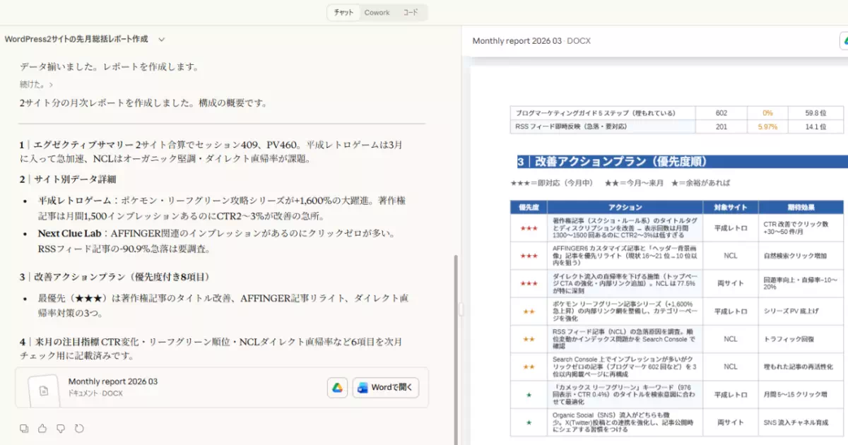Viewport: 848px width, 445px height.
Task: Click the Word icon on the open button
Action: (x=363, y=388)
